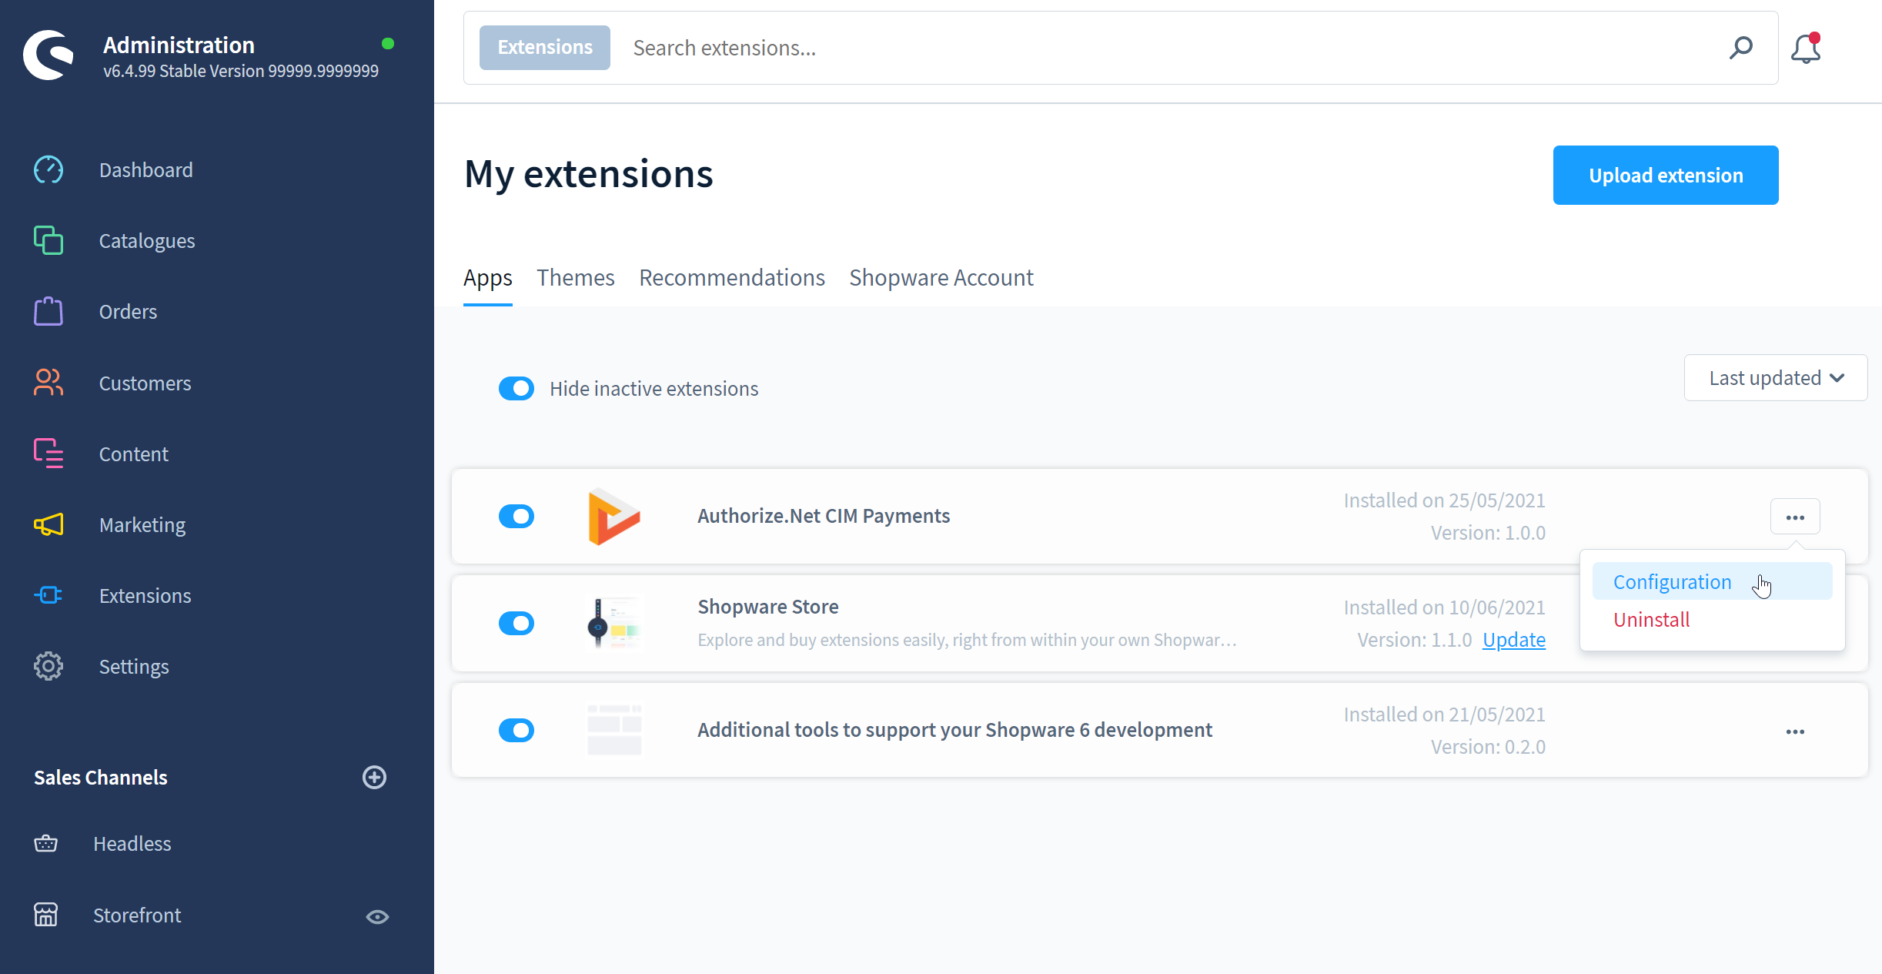1882x974 pixels.
Task: Click the development tools placeholder image
Action: coord(614,730)
